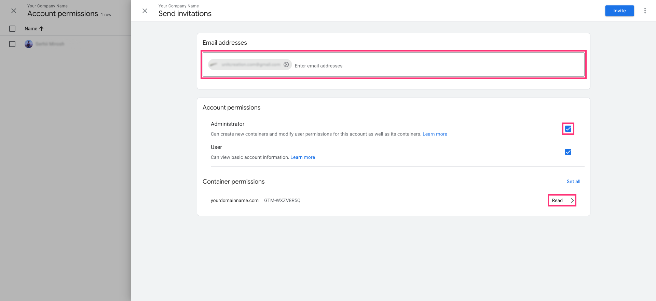This screenshot has height=301, width=656.
Task: Click the blurred user name in list
Action: 50,44
